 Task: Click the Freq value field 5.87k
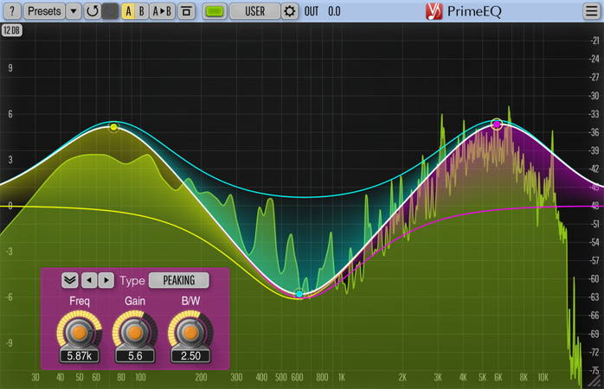click(x=79, y=355)
